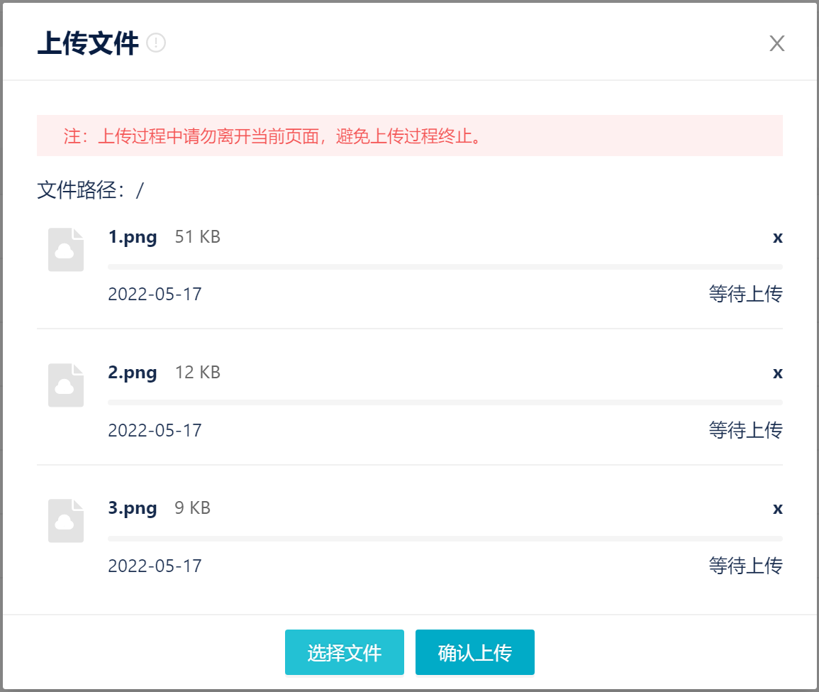Click the 3.png upload progress bar
819x692 pixels.
[445, 539]
